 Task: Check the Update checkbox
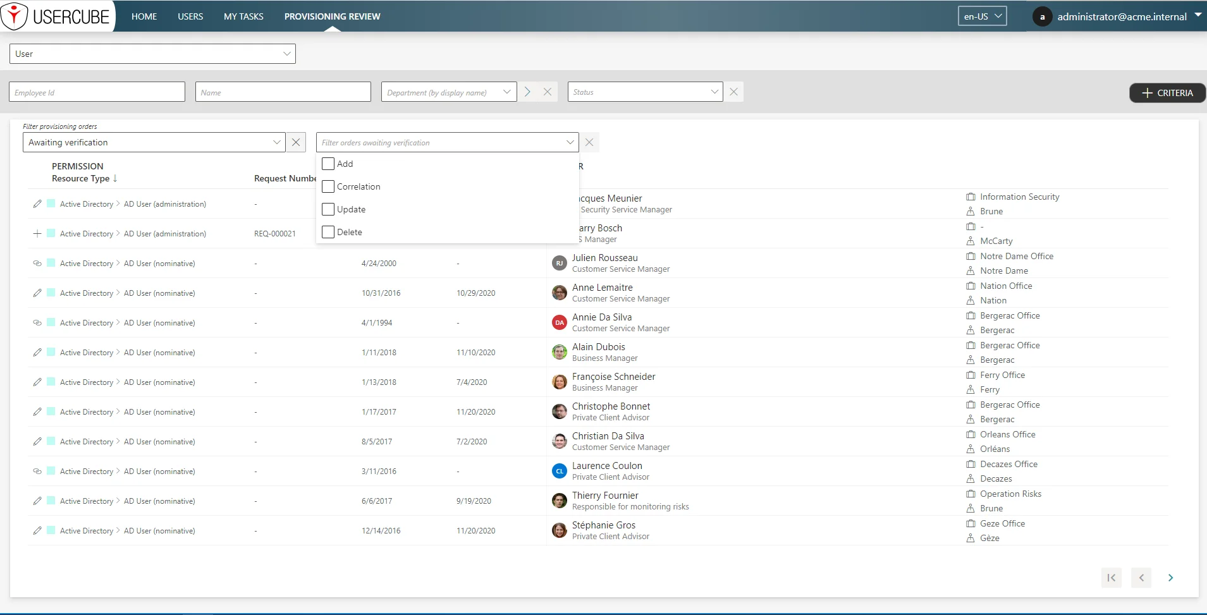click(x=328, y=209)
